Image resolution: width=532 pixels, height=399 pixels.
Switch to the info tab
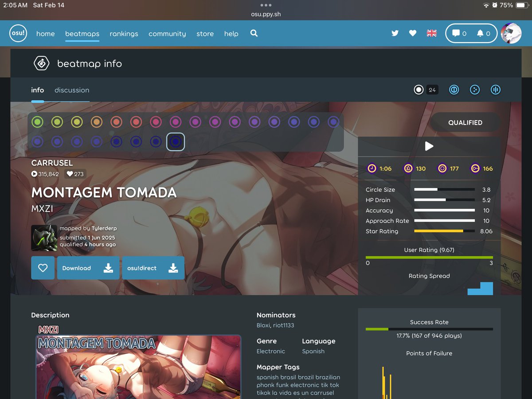pos(37,90)
